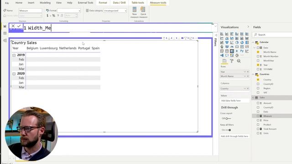Open the Format dropdown in ribbon
The height and width of the screenshot is (164, 292).
(69, 10)
